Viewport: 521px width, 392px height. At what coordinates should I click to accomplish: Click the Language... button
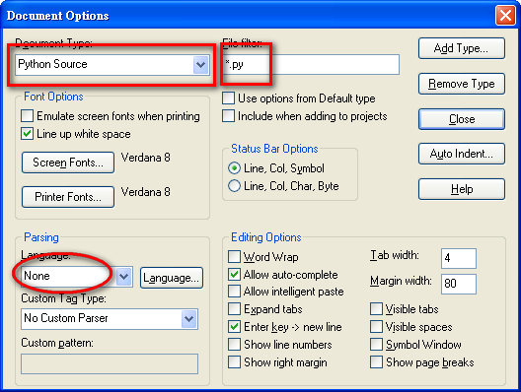tap(172, 278)
